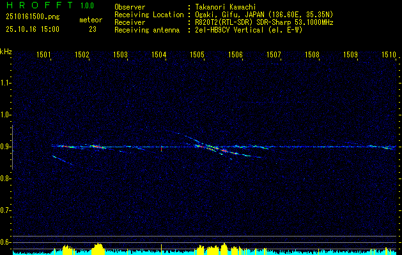This screenshot has width=402, height=255.
Task: Click frequency axis label 0.6
Action: 4,242
